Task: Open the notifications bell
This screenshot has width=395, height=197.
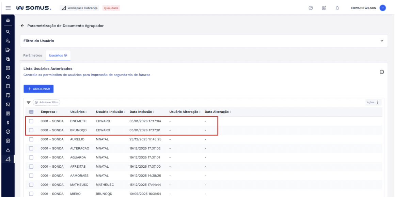Action: 337,7
